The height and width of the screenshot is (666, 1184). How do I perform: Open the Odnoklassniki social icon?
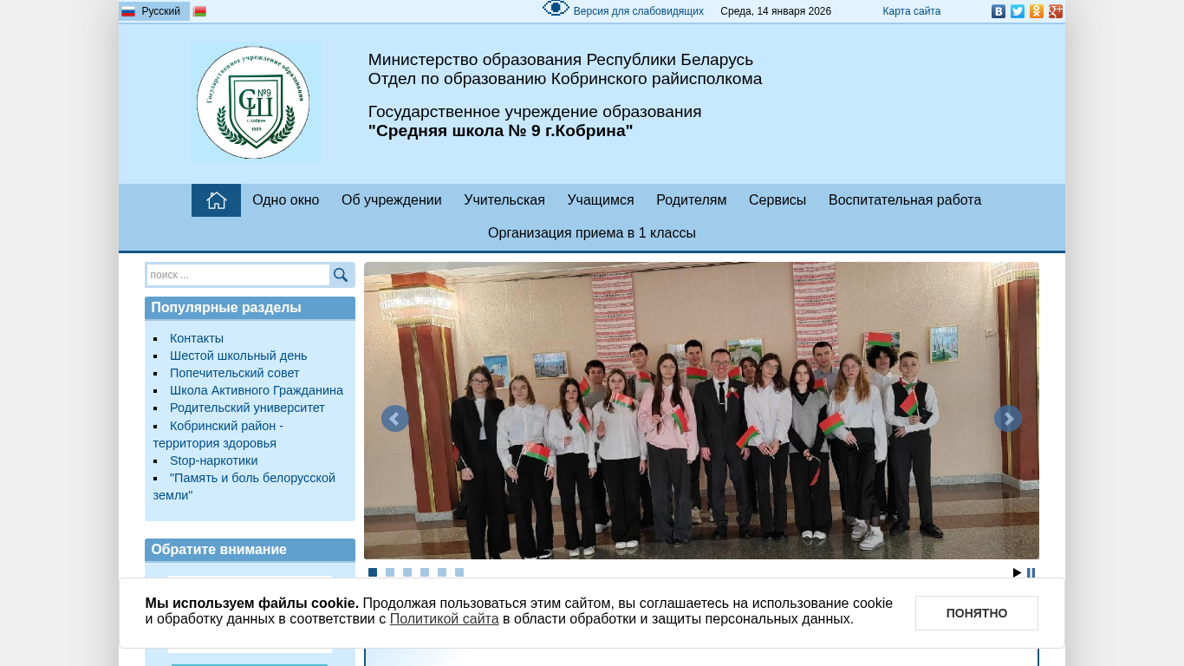[1037, 11]
